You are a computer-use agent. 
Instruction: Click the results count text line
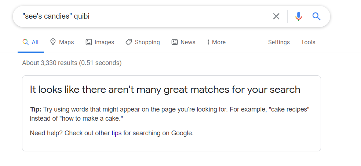(x=72, y=63)
